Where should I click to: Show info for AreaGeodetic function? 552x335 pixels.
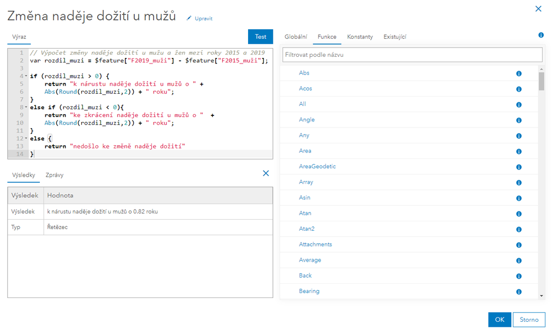pyautogui.click(x=519, y=167)
